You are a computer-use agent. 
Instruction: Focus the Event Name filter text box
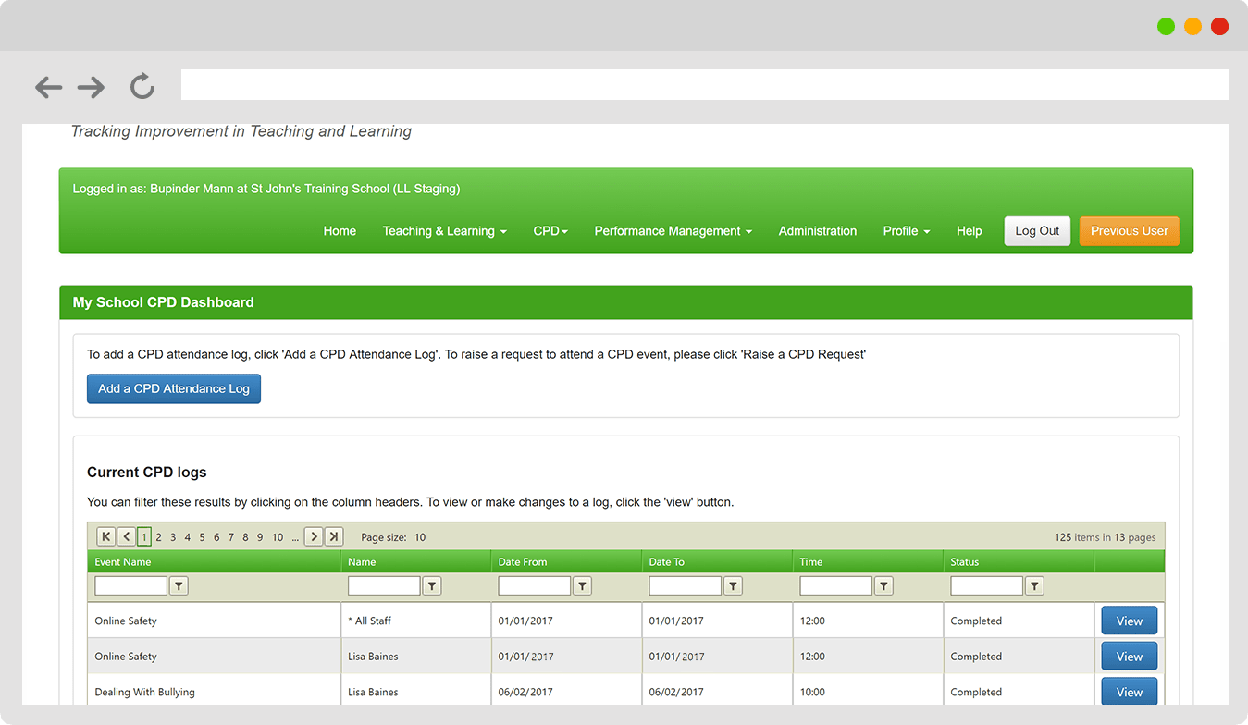(x=130, y=585)
